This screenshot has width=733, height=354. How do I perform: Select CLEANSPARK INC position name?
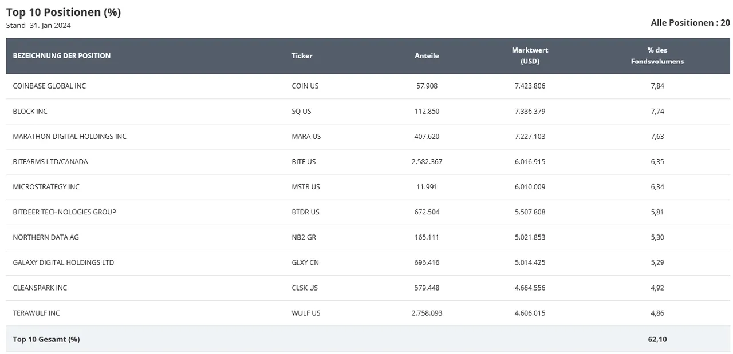[40, 287]
